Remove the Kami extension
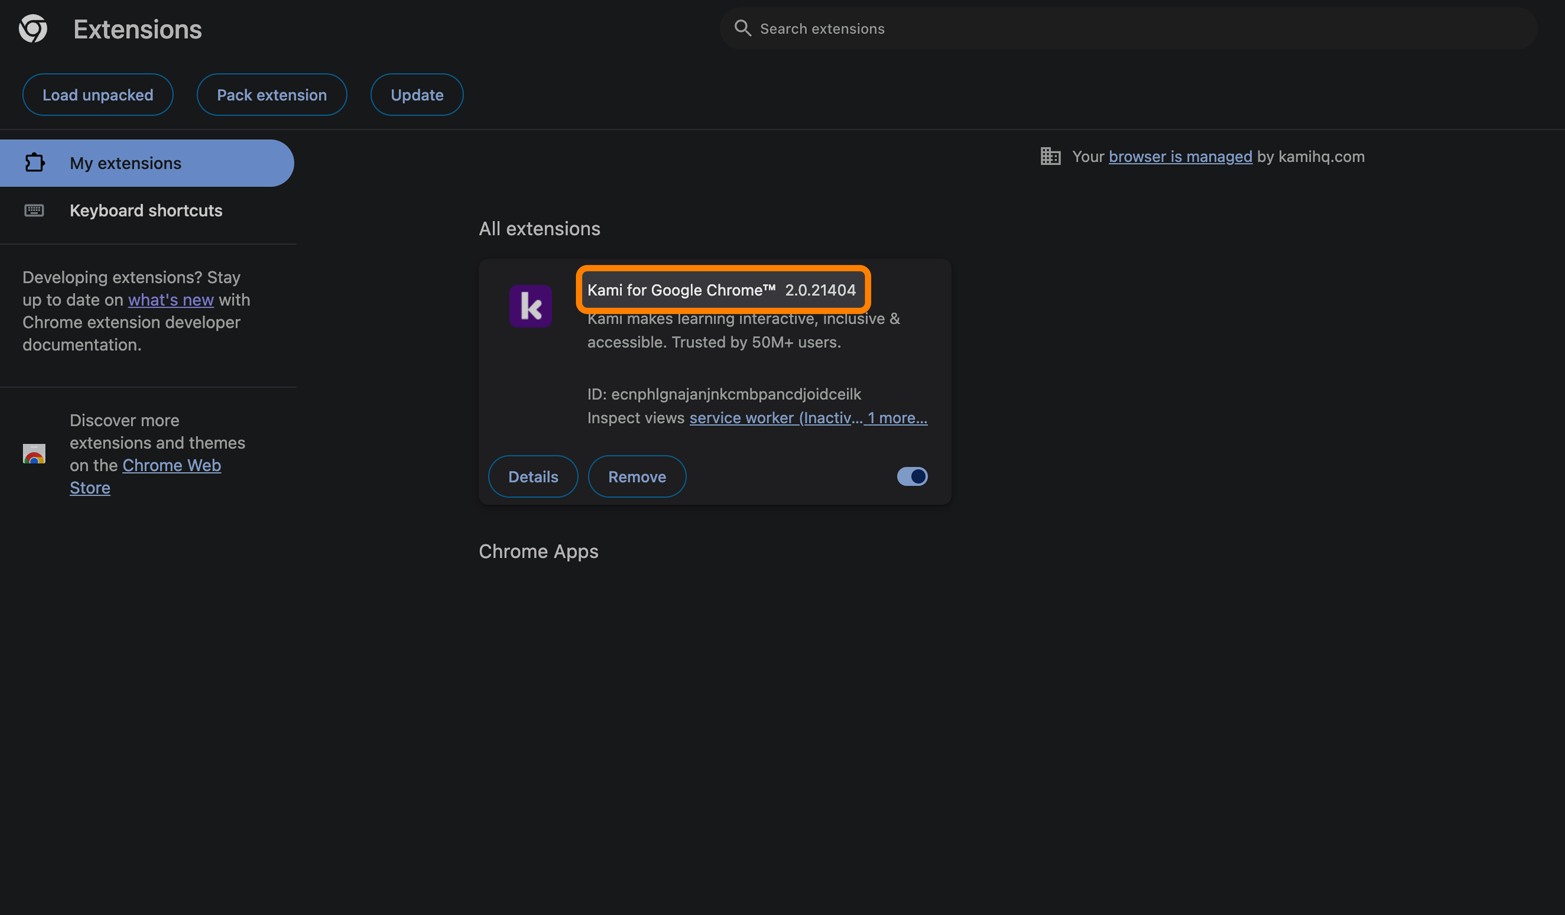Image resolution: width=1565 pixels, height=915 pixels. point(636,477)
